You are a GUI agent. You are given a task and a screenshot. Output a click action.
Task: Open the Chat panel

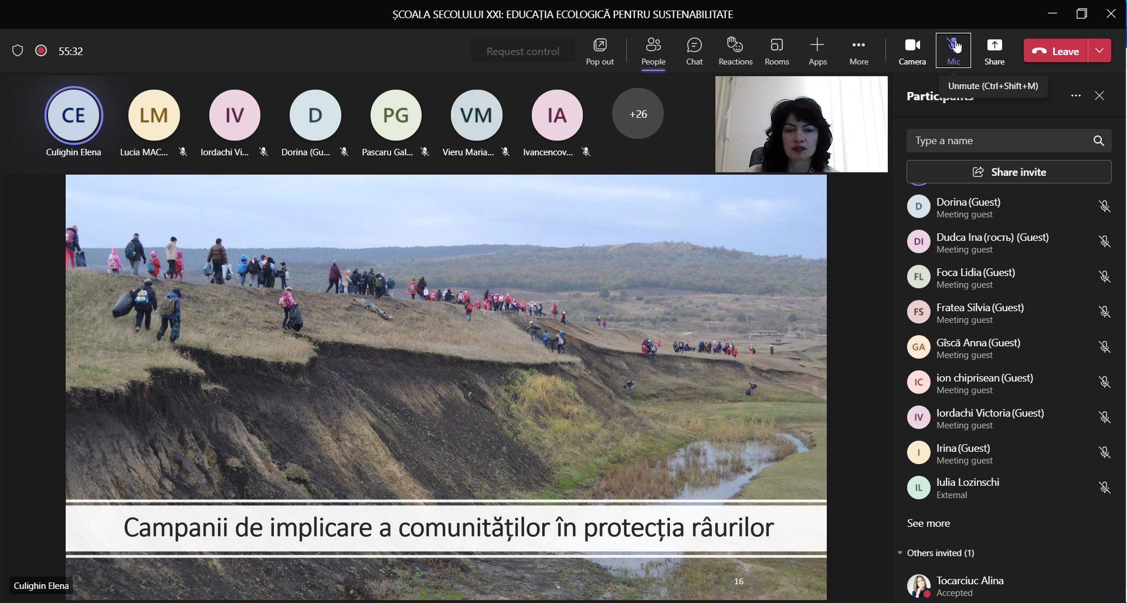(x=694, y=51)
